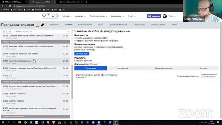Select lesson 3 (20) Диалоги и квесты
Screen dimensions: 222x125
pos(35,102)
